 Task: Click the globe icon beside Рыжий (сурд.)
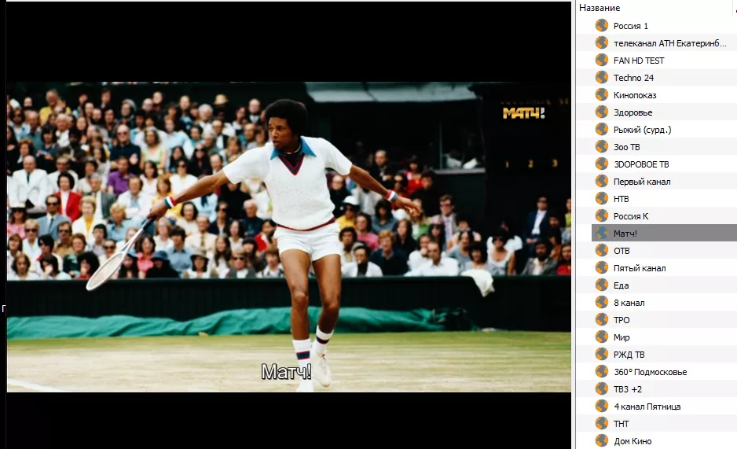click(x=602, y=129)
